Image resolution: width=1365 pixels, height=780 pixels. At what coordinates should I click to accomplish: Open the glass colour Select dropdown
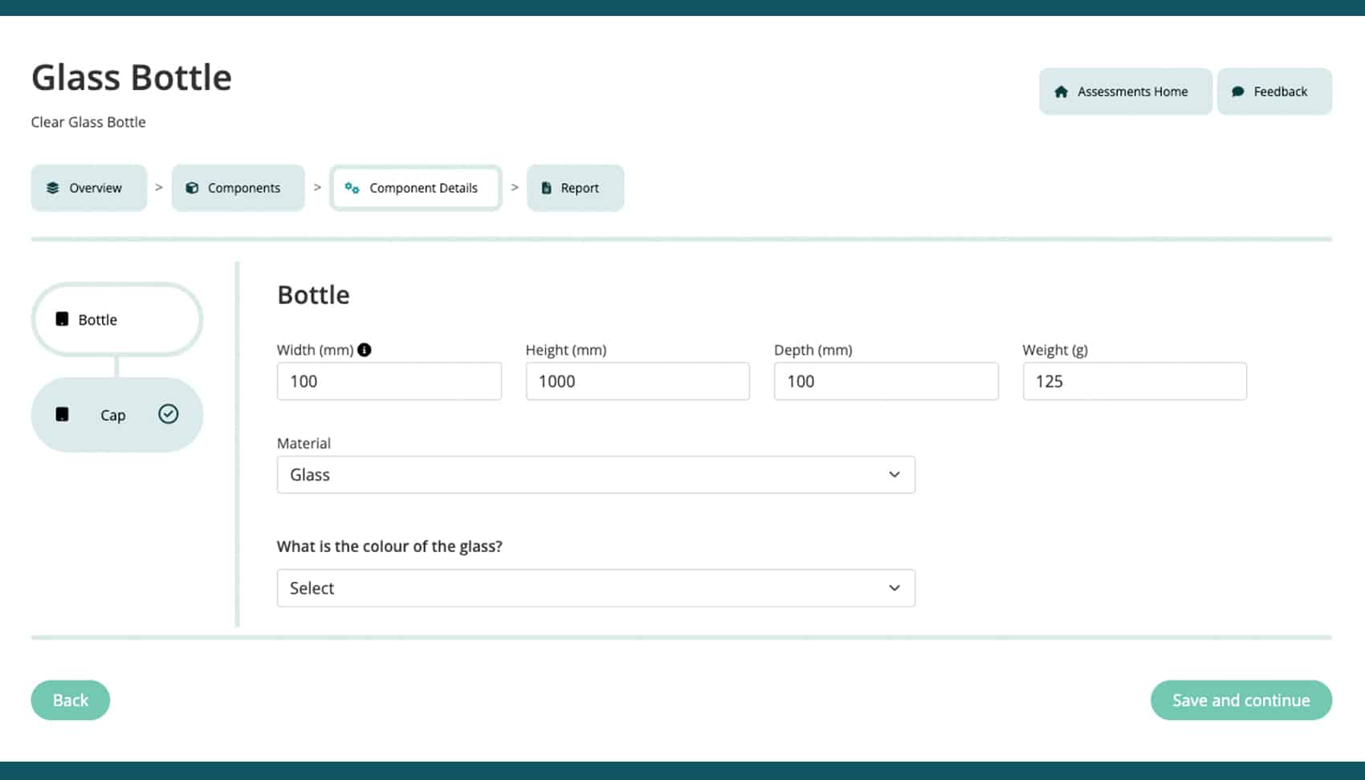595,588
